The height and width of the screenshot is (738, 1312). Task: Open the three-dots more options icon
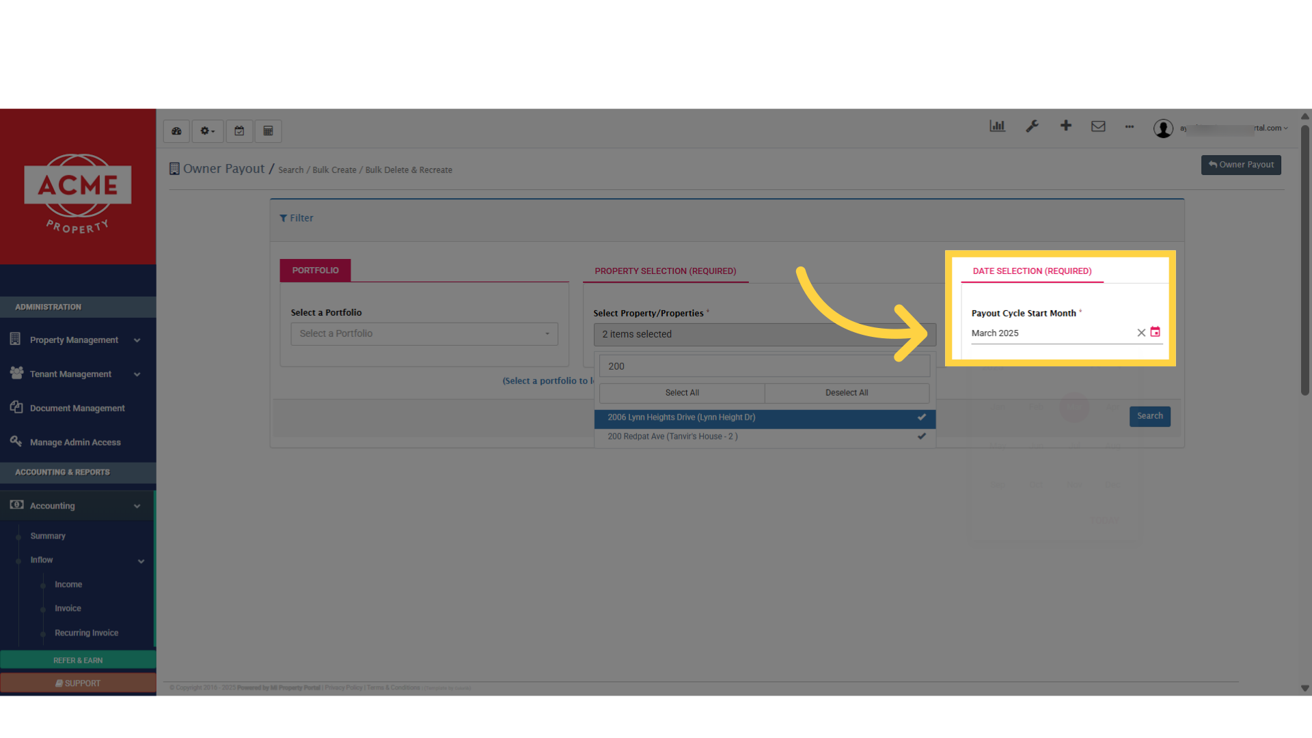pyautogui.click(x=1130, y=126)
